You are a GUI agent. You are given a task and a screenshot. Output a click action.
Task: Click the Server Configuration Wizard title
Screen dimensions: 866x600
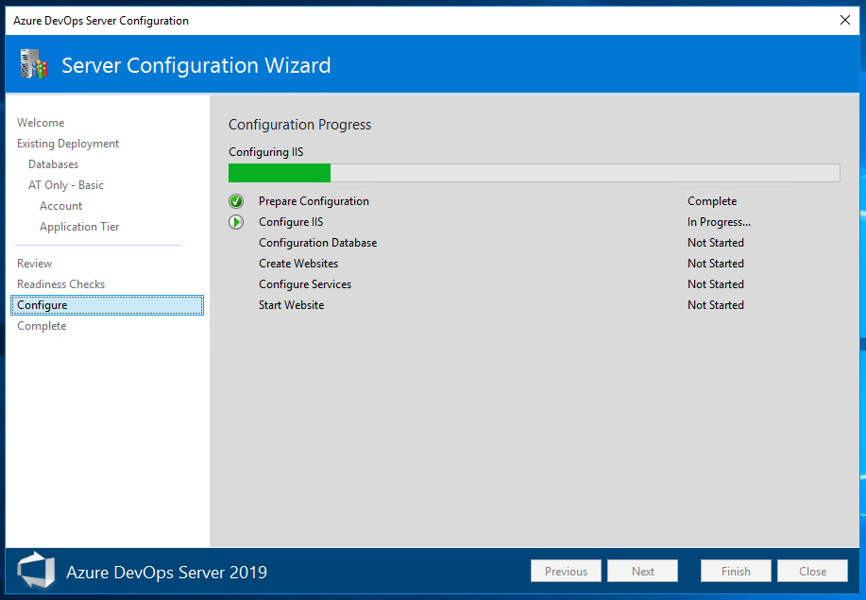[x=196, y=65]
